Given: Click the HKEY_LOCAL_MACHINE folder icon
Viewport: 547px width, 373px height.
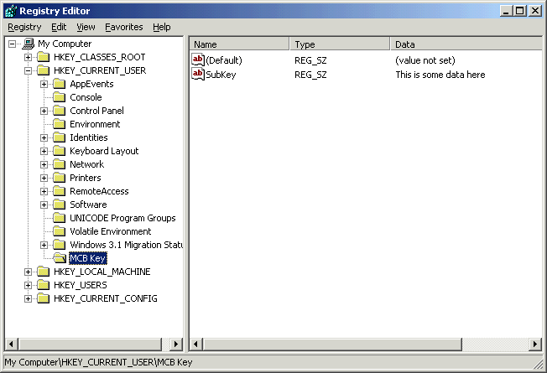Looking at the screenshot, I should point(44,272).
